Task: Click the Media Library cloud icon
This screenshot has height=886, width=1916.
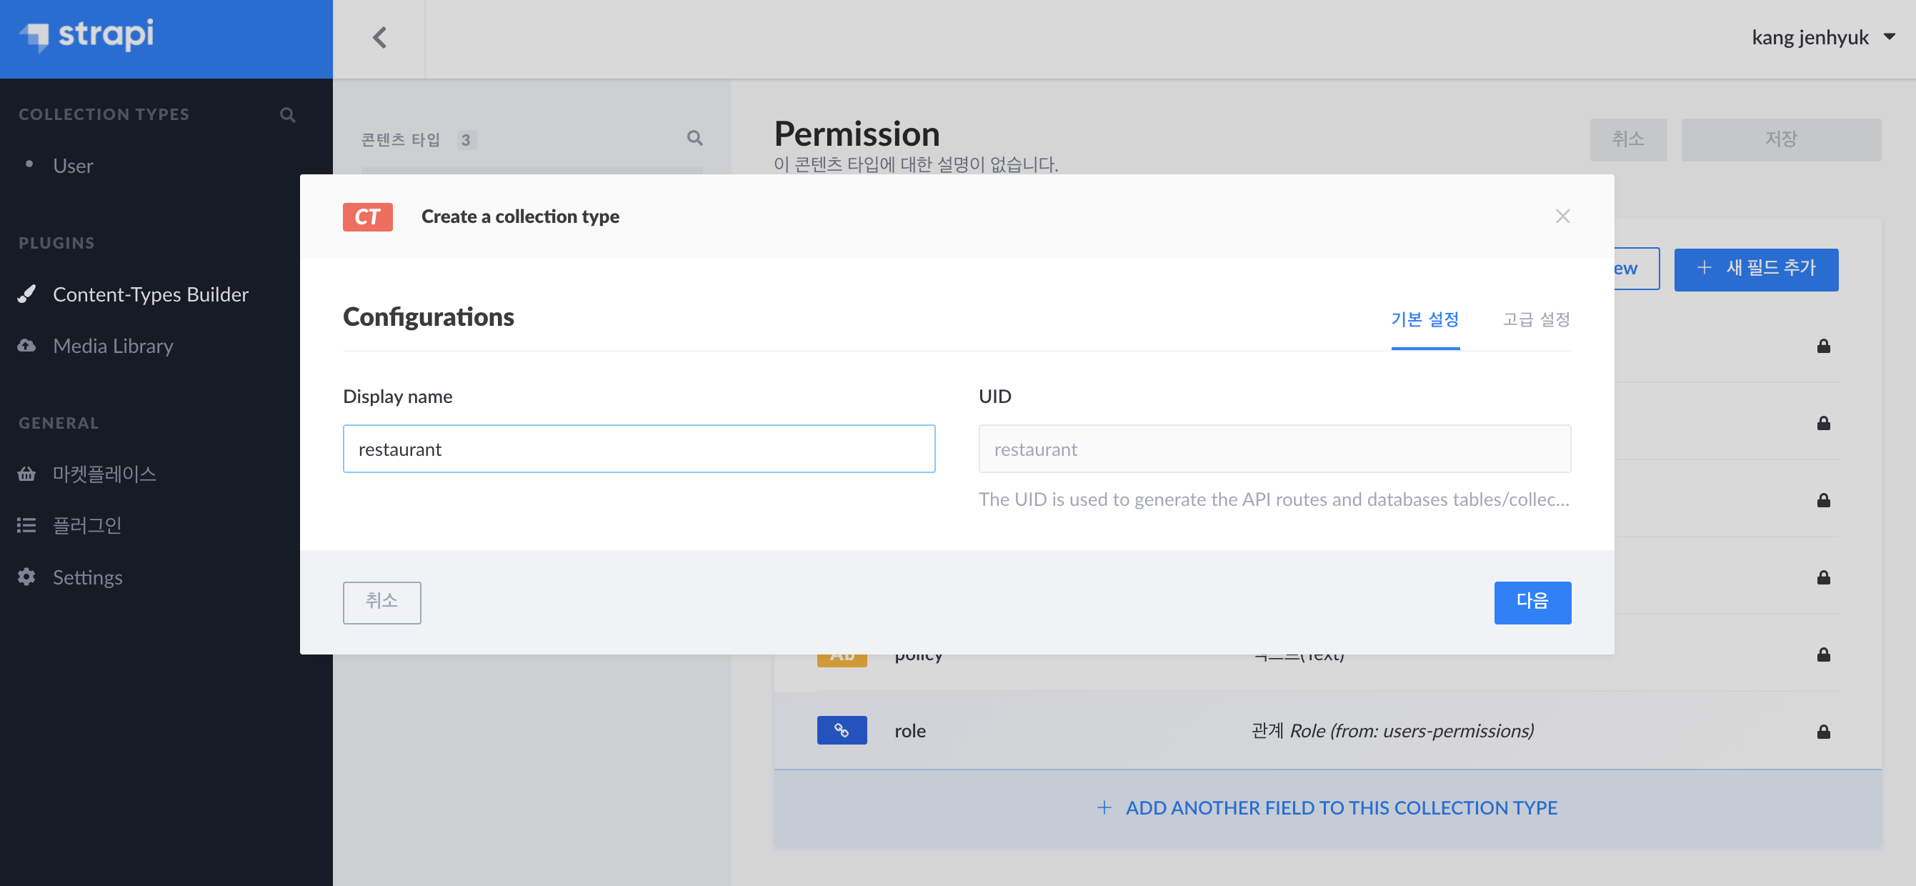Action: [x=26, y=345]
